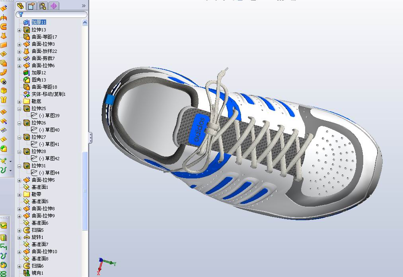Click the green Curves icon
The image size is (403, 277).
(4, 170)
